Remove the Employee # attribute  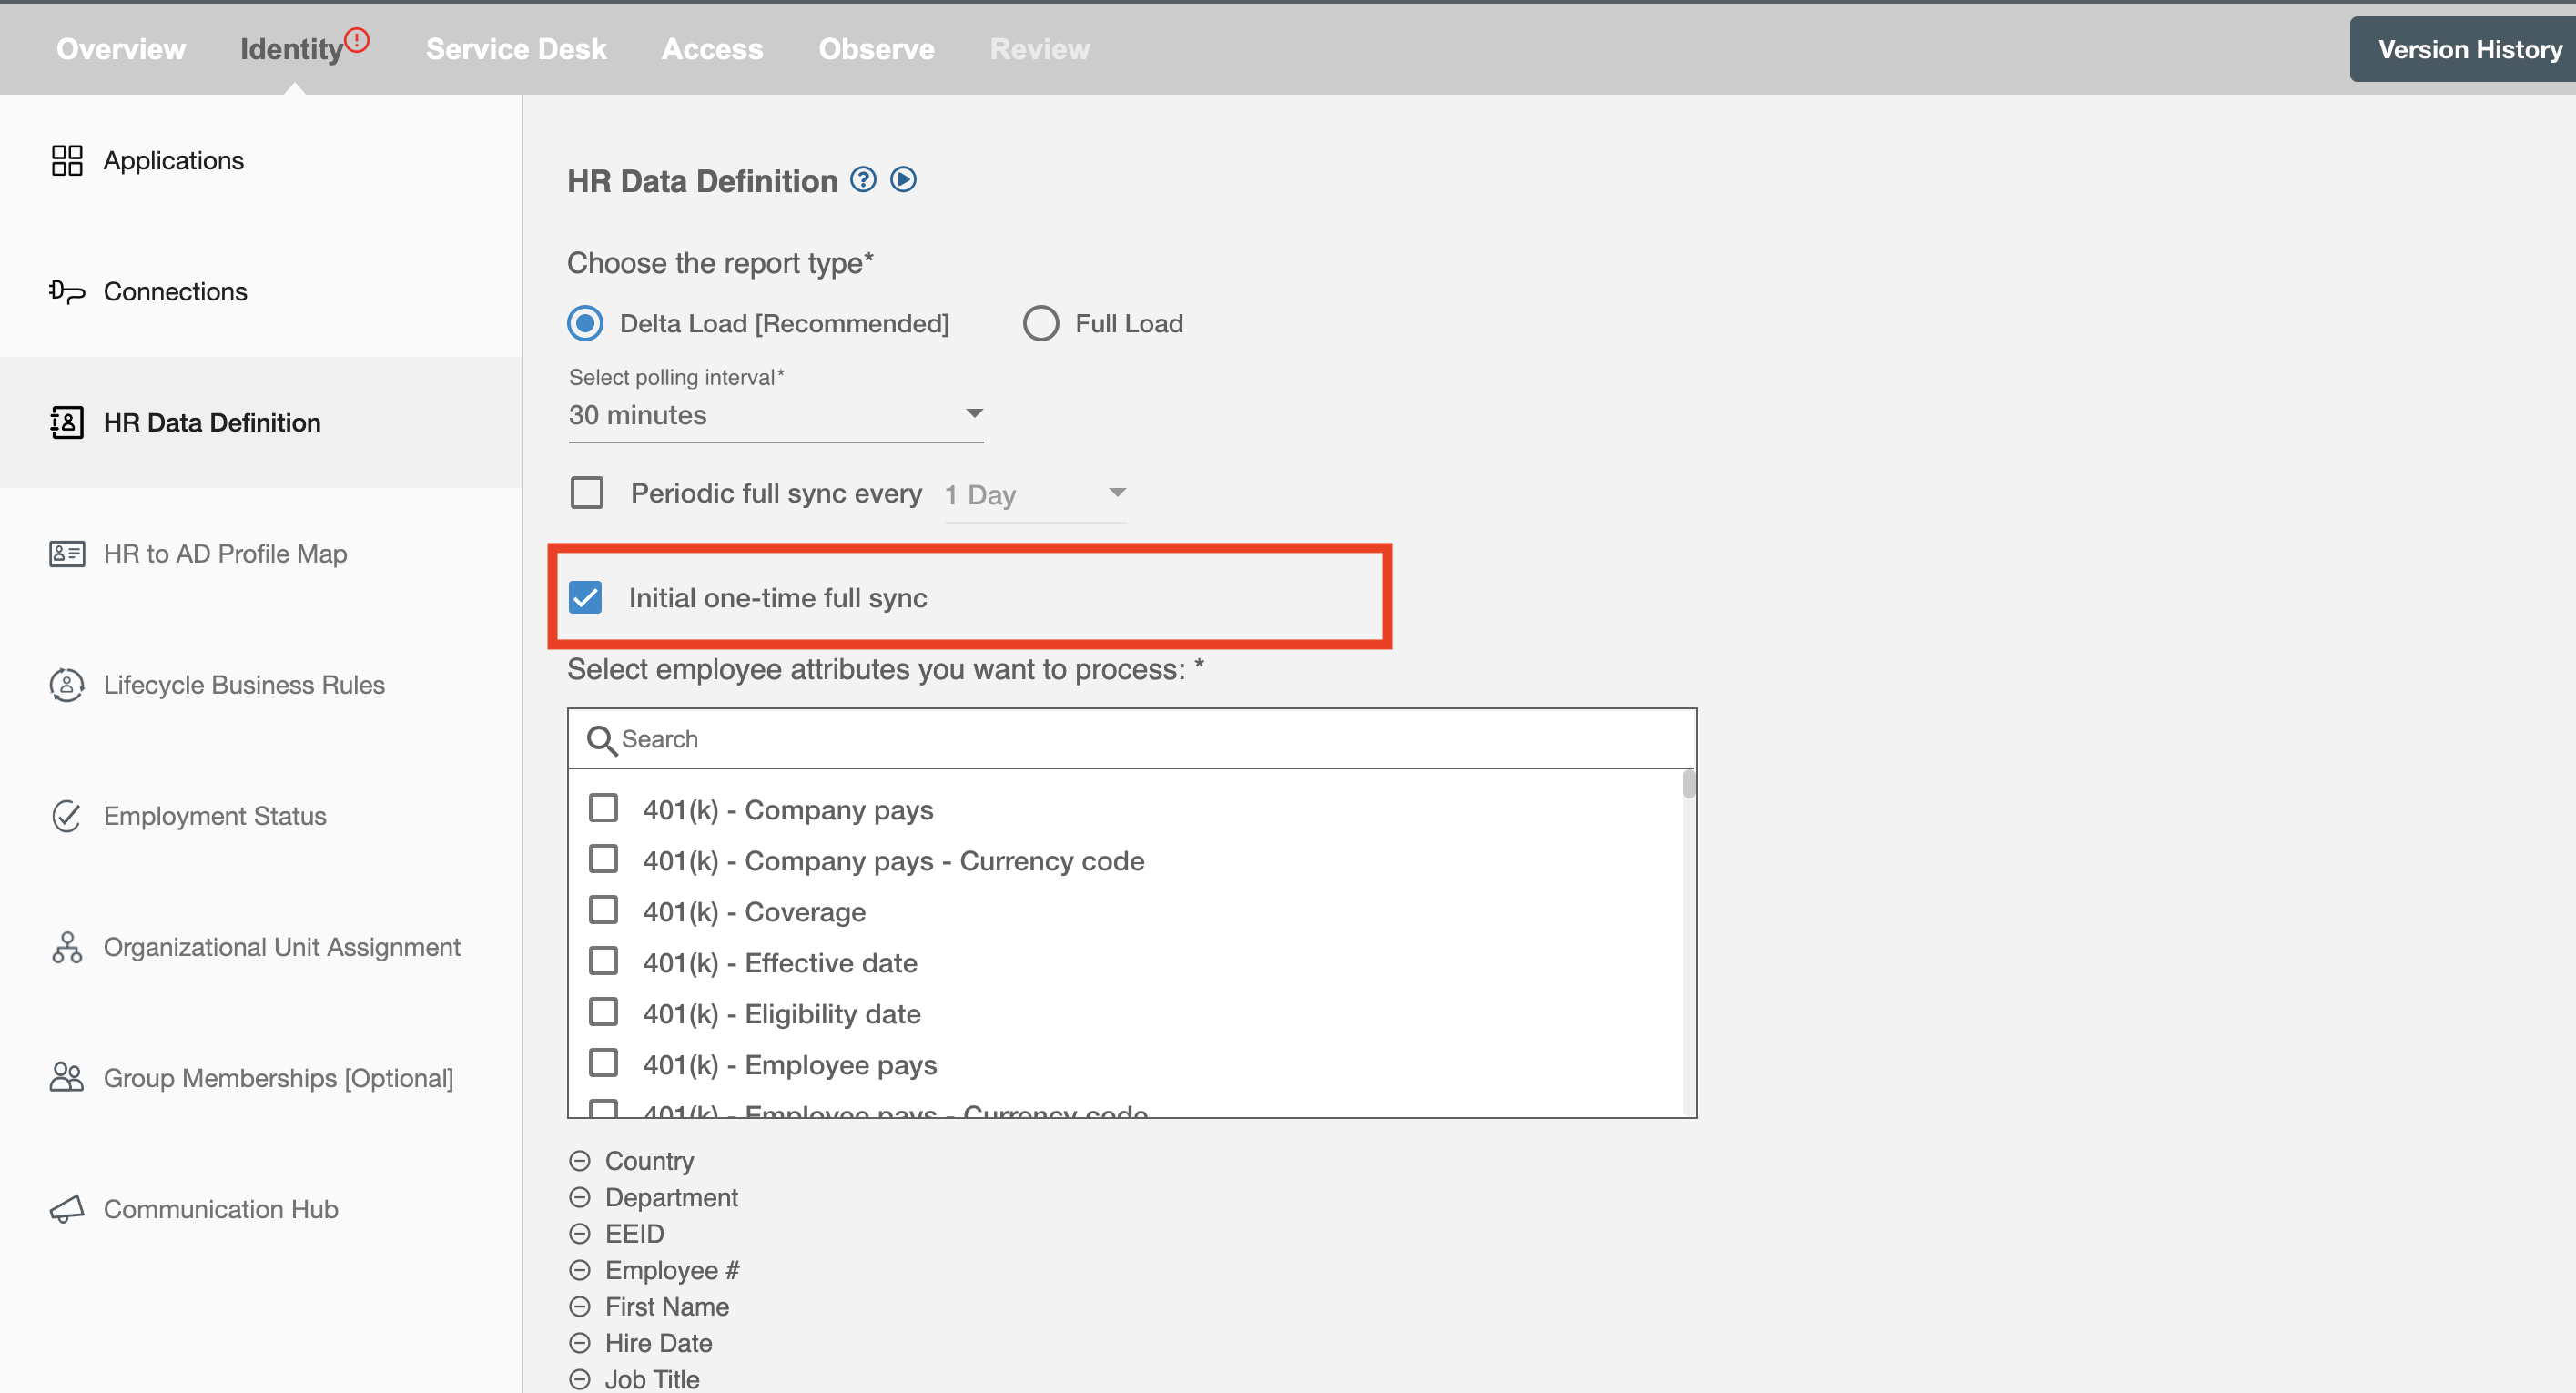coord(580,1270)
